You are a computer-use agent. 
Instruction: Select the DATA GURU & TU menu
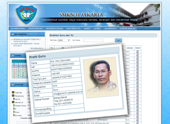[x=73, y=28]
